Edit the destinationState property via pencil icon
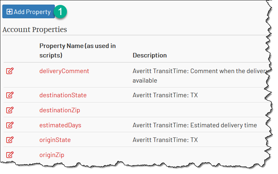 click(x=10, y=95)
